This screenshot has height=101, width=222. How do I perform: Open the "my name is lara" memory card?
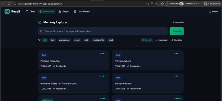tap(148, 83)
